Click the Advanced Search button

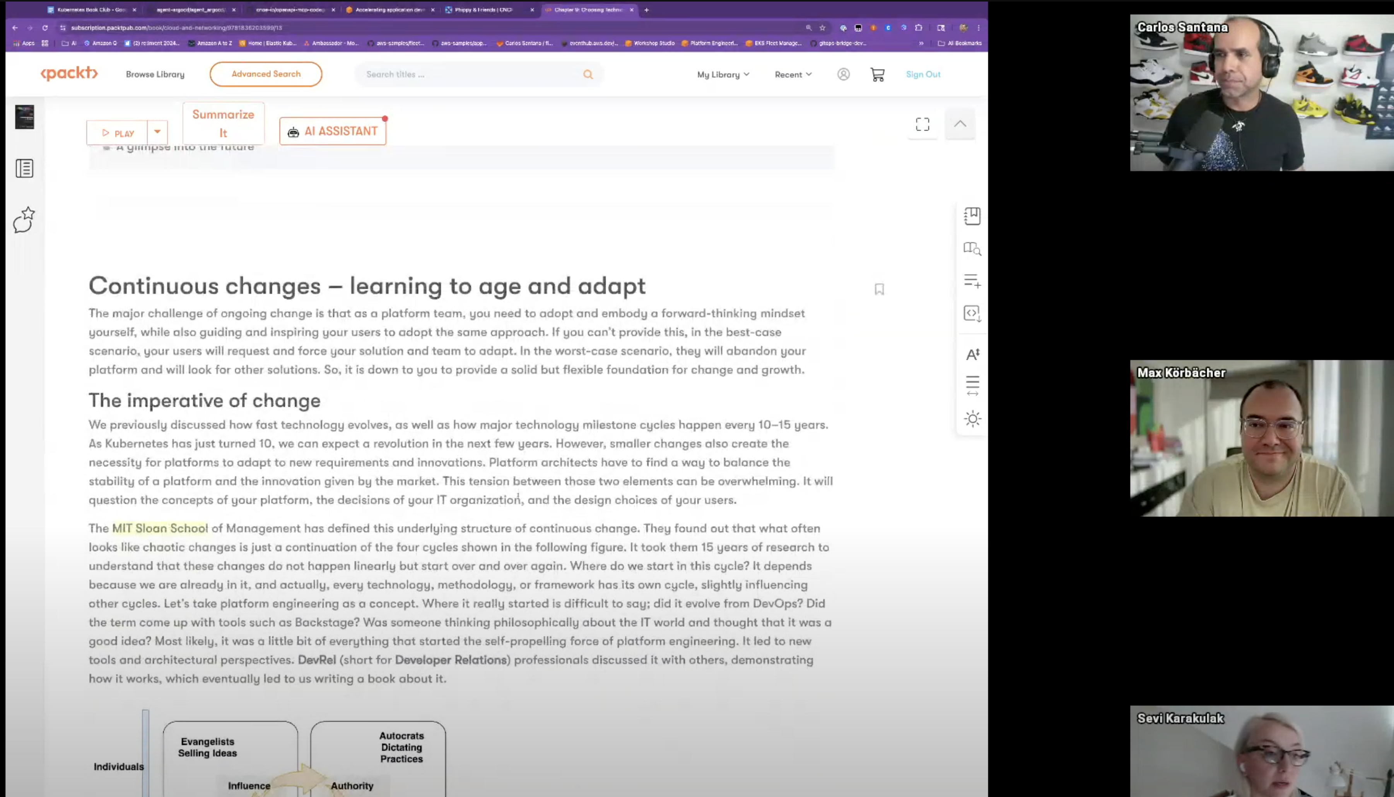266,74
